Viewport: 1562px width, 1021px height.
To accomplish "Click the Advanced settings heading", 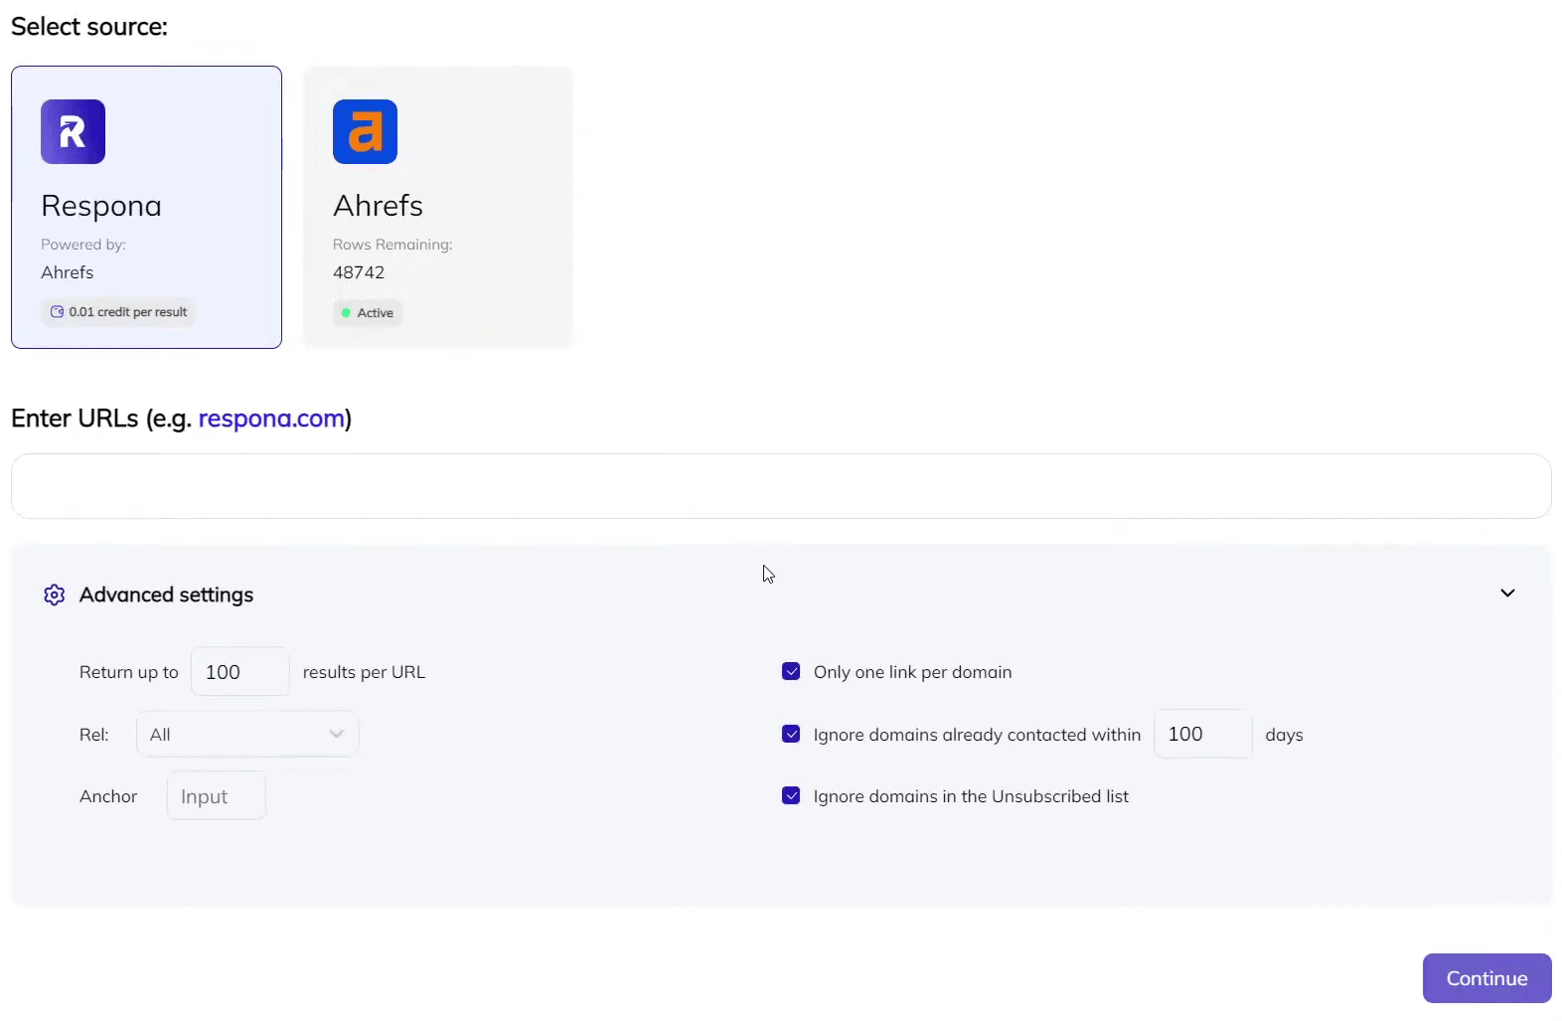I will tap(167, 595).
